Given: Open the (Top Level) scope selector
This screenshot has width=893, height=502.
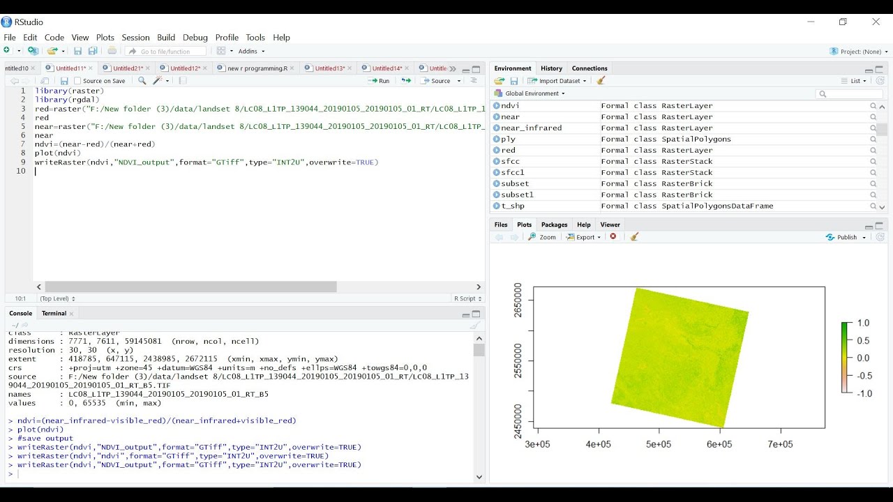Looking at the screenshot, I should point(57,298).
